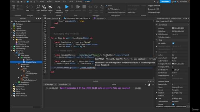200x112 pixels.
Task: Select the Never debug errors option
Action: click(106, 6)
